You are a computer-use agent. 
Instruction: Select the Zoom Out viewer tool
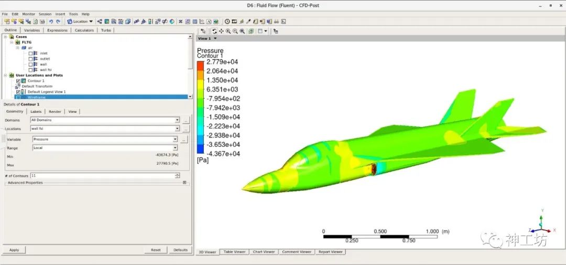click(235, 31)
